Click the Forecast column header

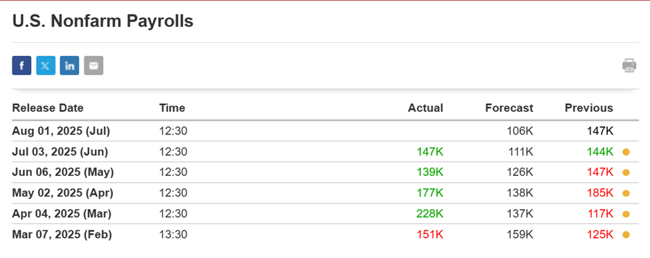click(509, 108)
